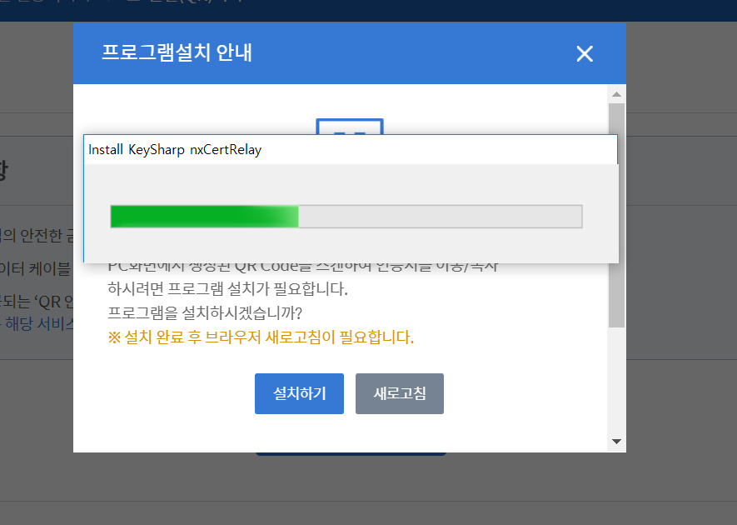Click the dialog vertical scrollbar thumb
This screenshot has height=525, width=737.
point(617,215)
